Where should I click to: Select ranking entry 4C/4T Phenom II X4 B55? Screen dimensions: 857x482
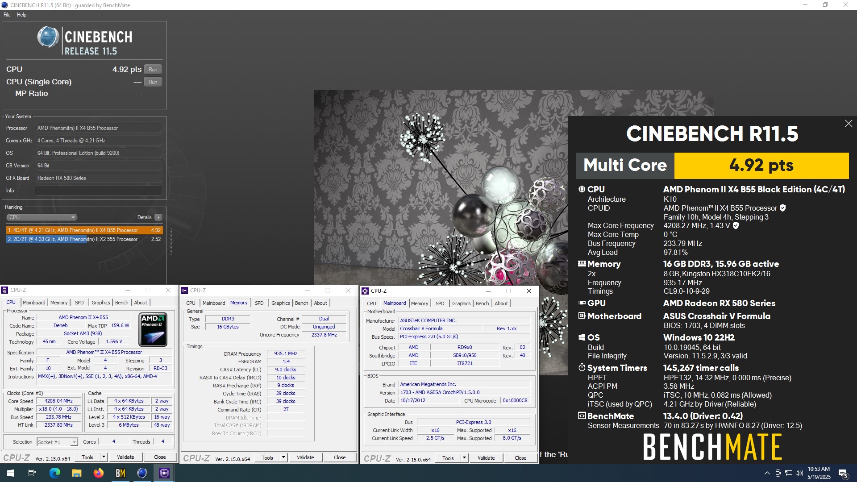[84, 230]
